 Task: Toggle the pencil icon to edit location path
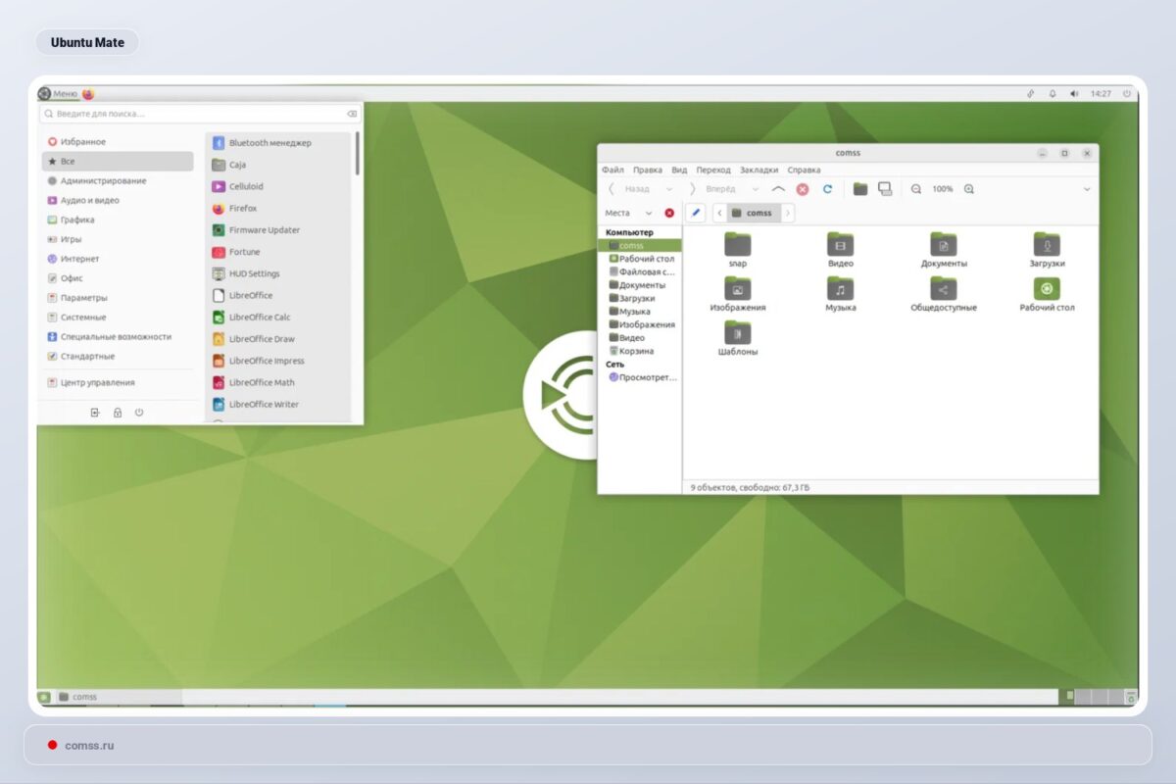(696, 212)
